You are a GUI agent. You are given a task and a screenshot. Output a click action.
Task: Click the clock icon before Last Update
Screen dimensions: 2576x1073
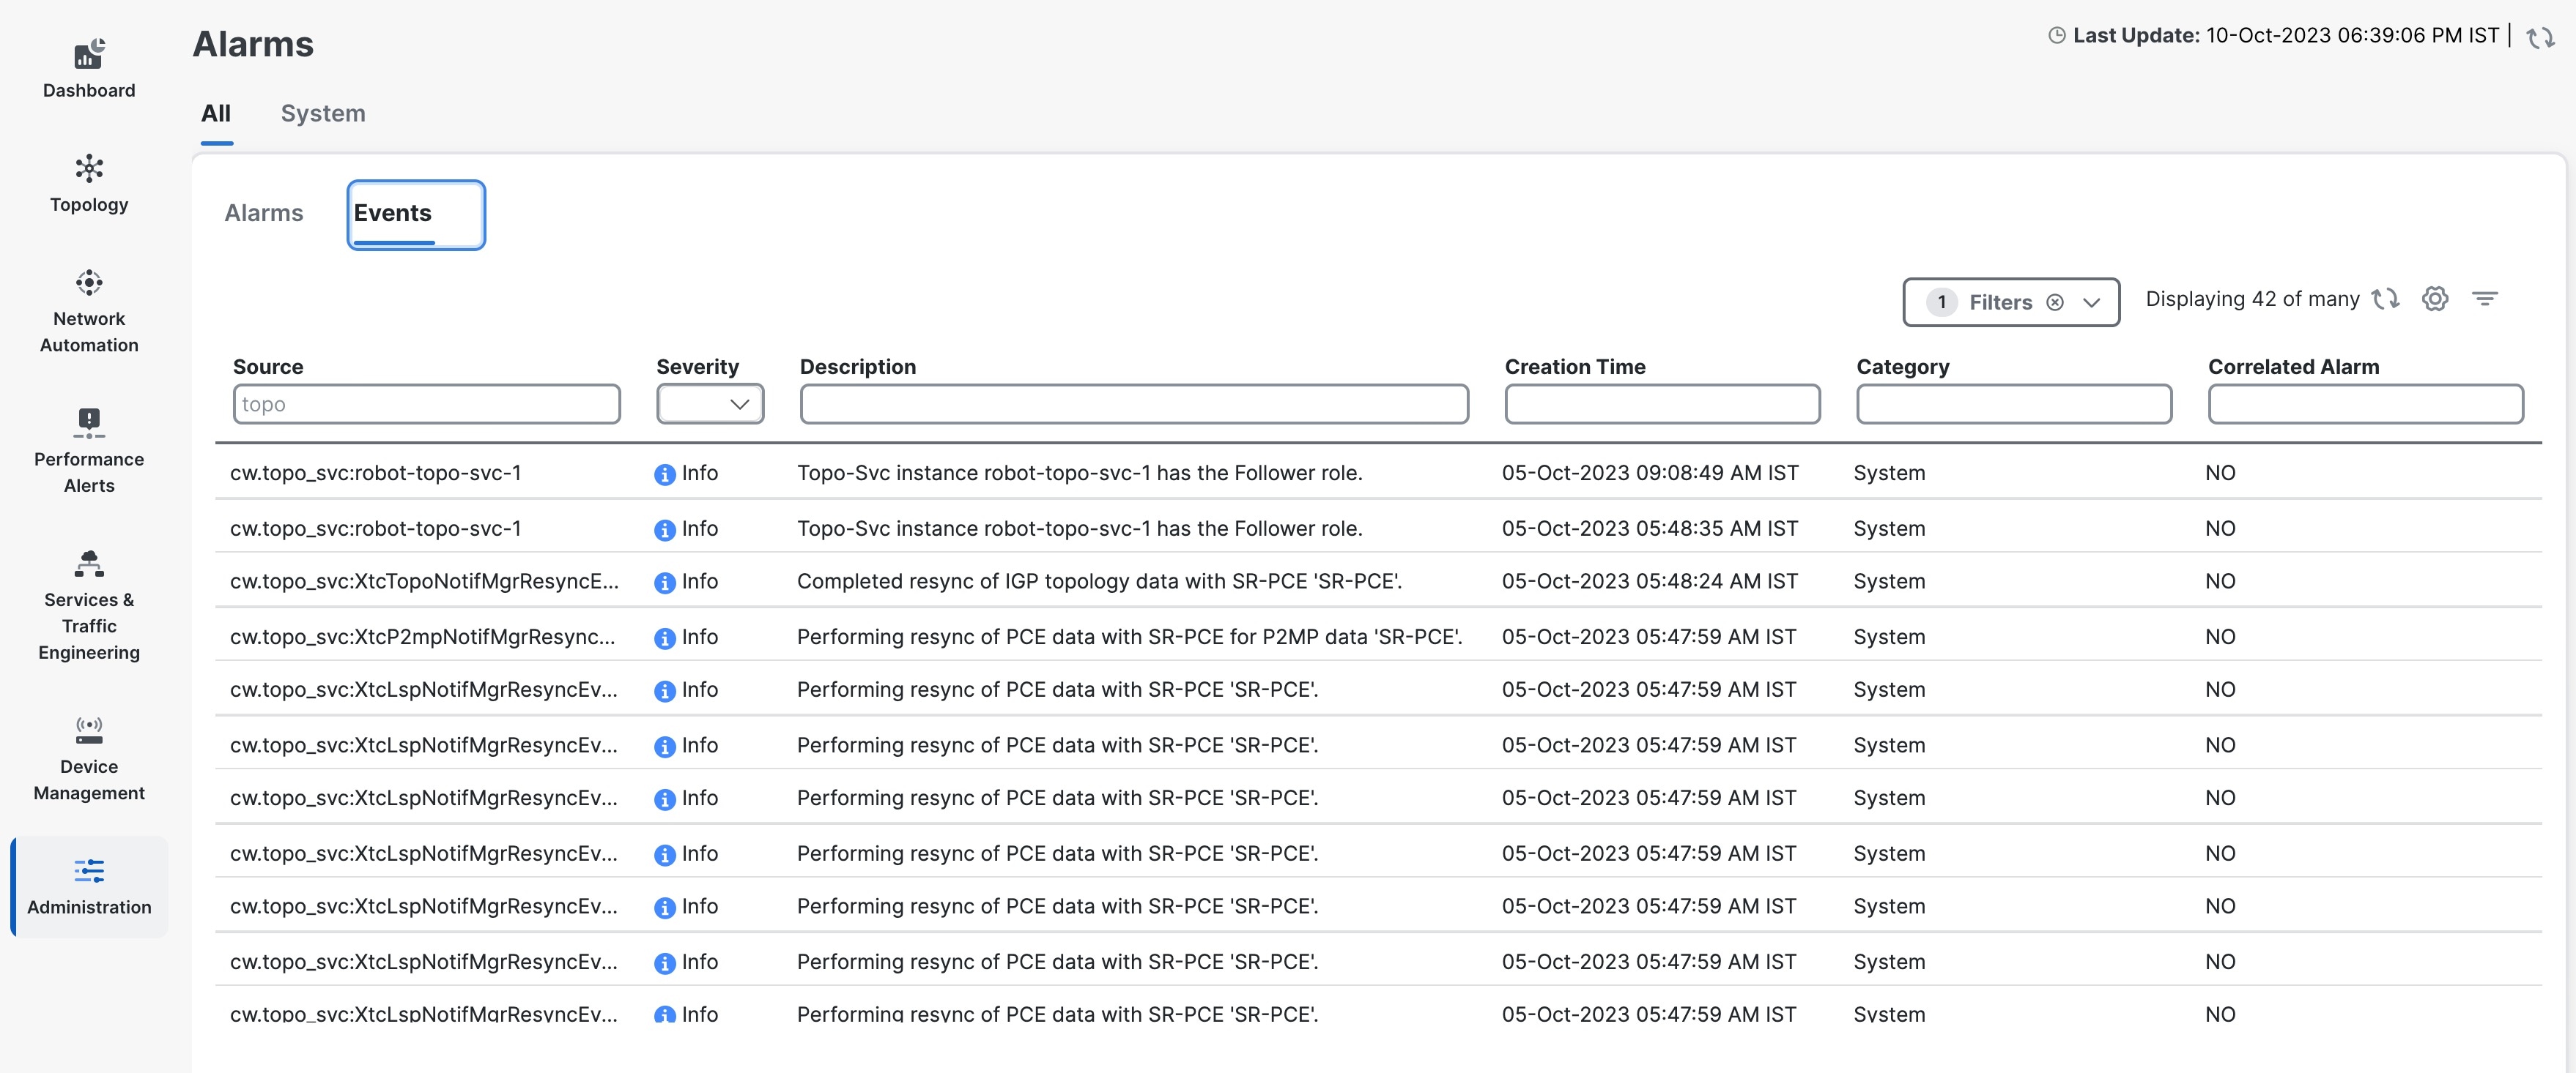2057,35
